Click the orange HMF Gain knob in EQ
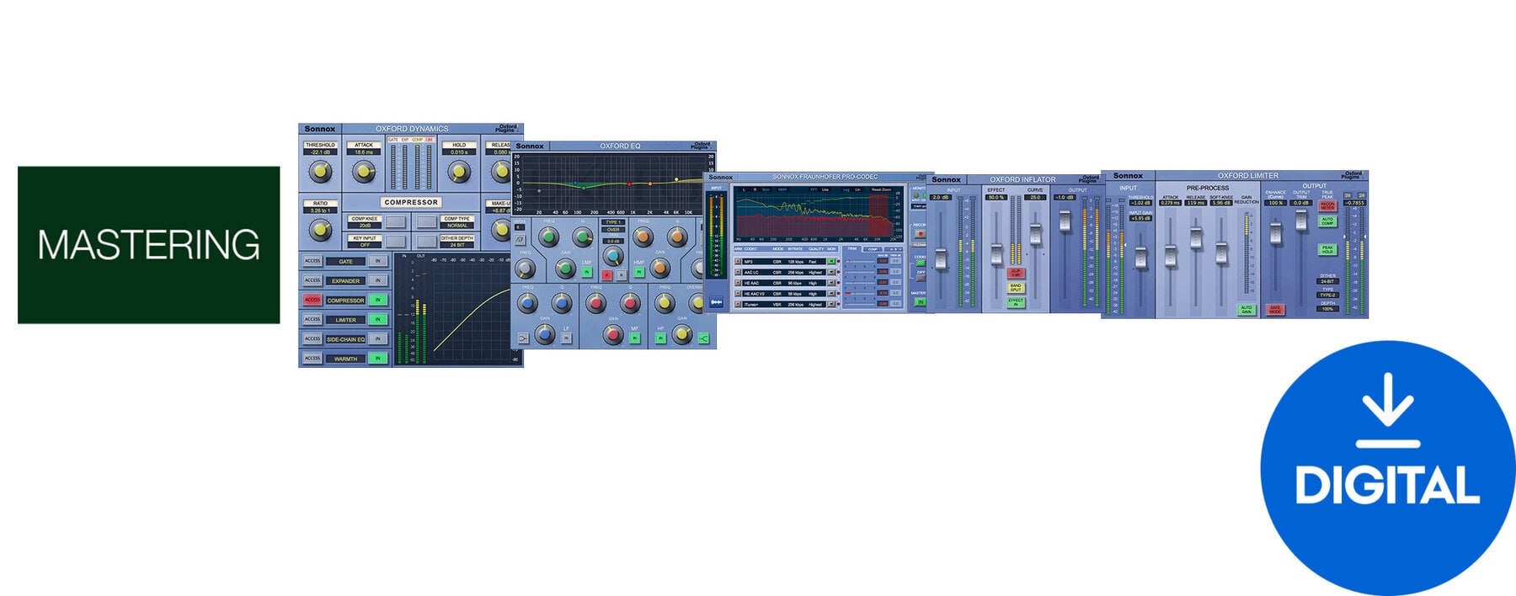1516x596 pixels. coord(659,269)
